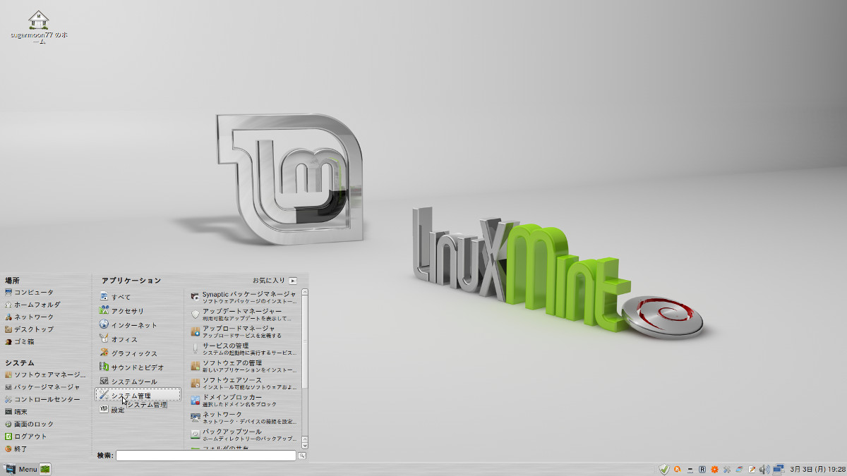
Task: Launch Synaptic パッケージマネージャ
Action: pyautogui.click(x=244, y=297)
